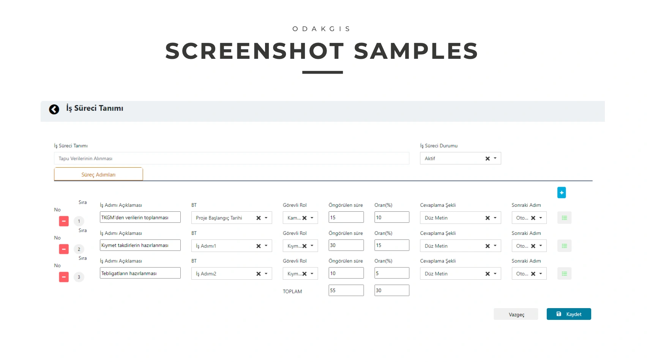The width and height of the screenshot is (647, 362).
Task: Open the Kam... Görevli Rol dropdown
Action: click(x=312, y=218)
